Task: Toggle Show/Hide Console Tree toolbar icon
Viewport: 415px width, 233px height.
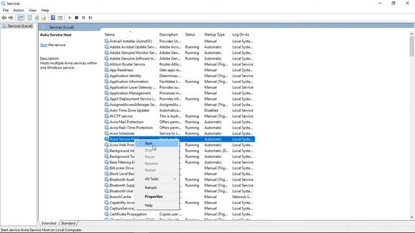Action: click(21, 17)
